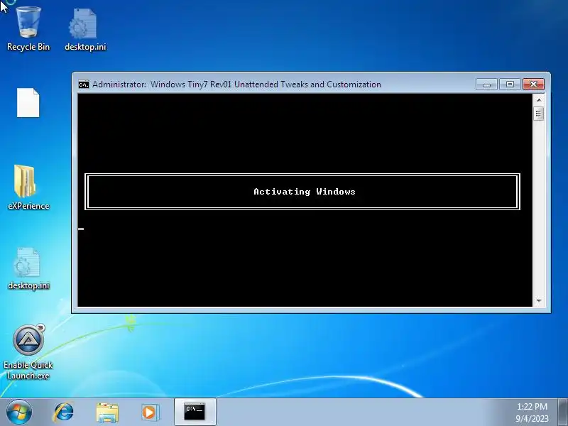The height and width of the screenshot is (426, 568).
Task: Click the console scrollbar down arrow
Action: (x=539, y=300)
